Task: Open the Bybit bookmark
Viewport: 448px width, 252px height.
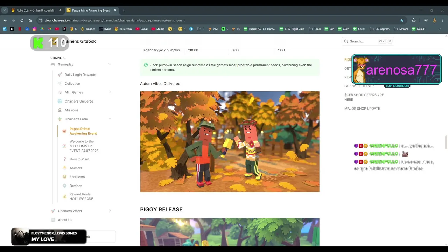Action: [105, 29]
